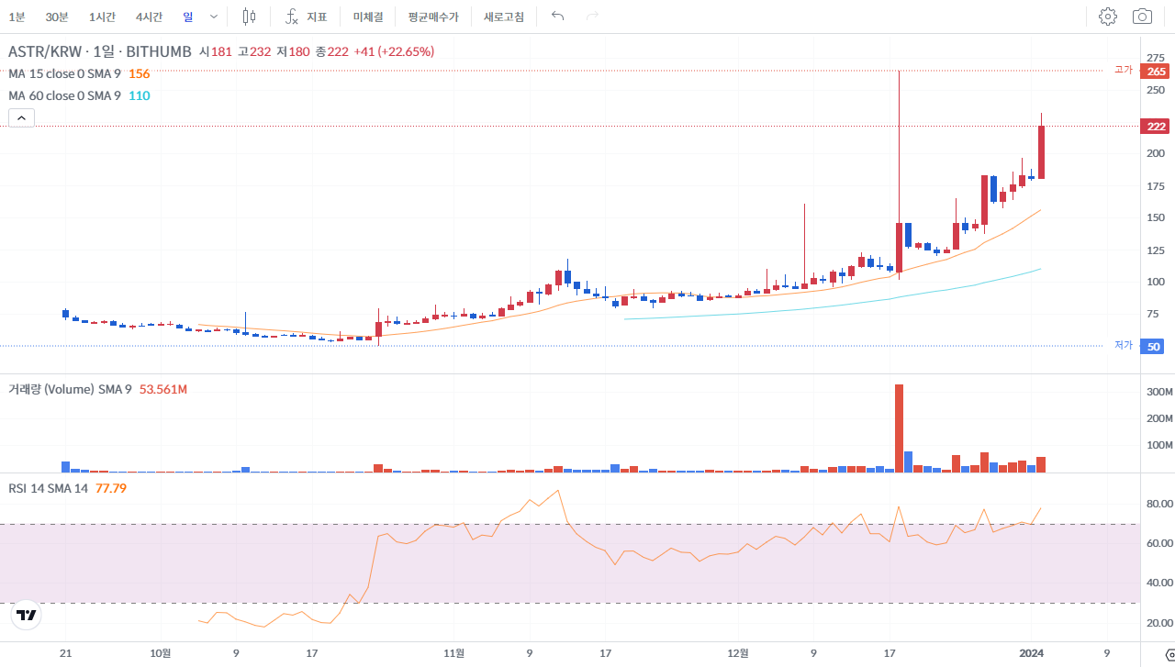Click the 77.79 RSI value
Viewport: 1175px width, 667px height.
tap(111, 488)
